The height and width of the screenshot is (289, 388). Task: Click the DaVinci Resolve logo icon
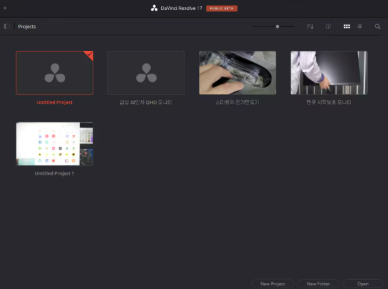(154, 8)
